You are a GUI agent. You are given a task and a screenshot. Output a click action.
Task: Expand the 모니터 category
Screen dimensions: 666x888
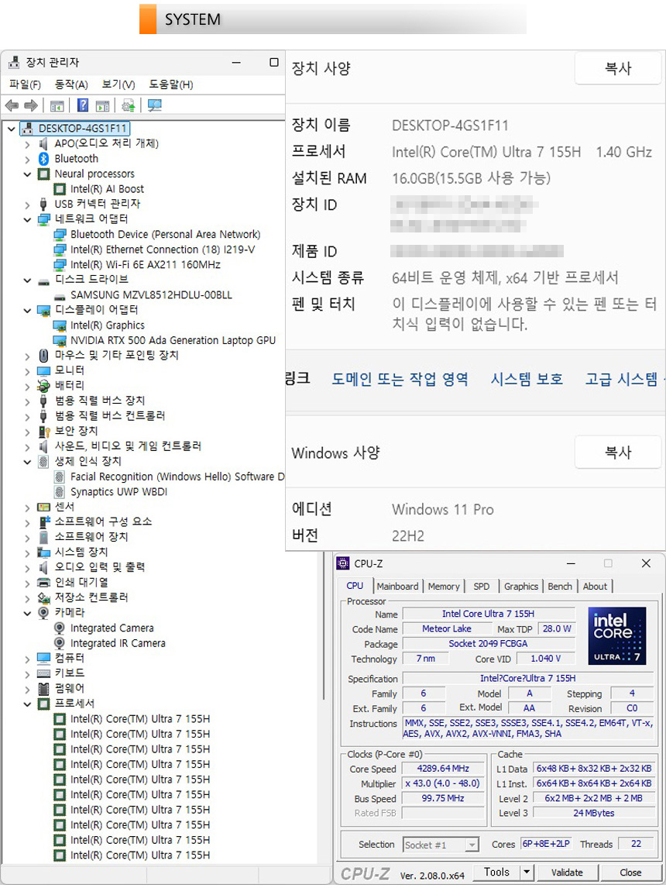pos(27,371)
